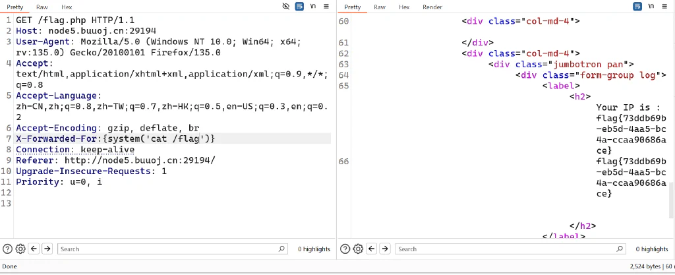Click request '0 highlights' label

pos(314,249)
